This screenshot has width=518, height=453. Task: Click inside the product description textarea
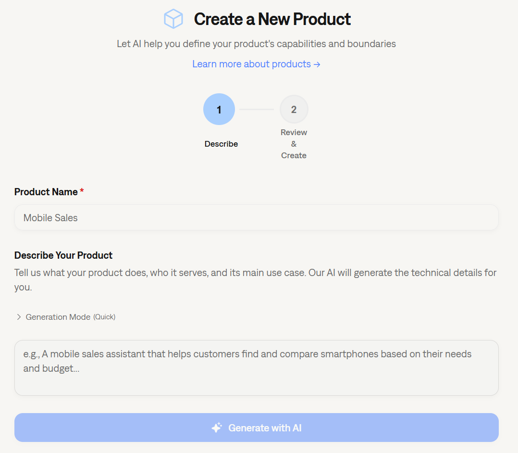point(257,367)
